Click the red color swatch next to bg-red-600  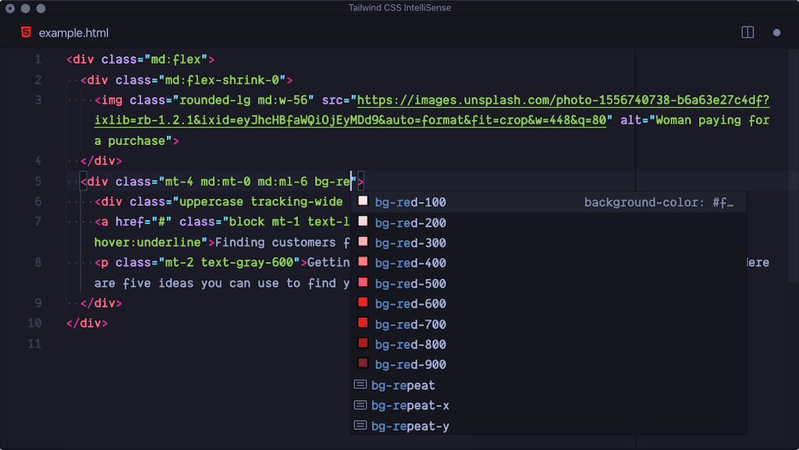(362, 303)
